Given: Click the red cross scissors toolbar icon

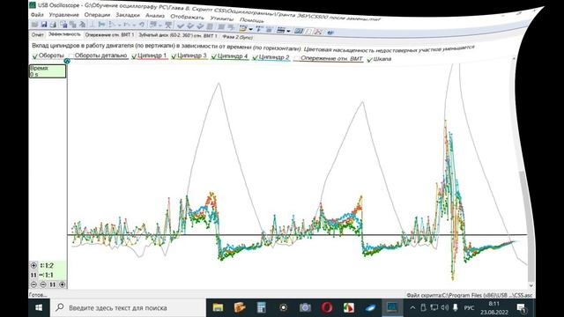Looking at the screenshot, I should (x=318, y=32).
